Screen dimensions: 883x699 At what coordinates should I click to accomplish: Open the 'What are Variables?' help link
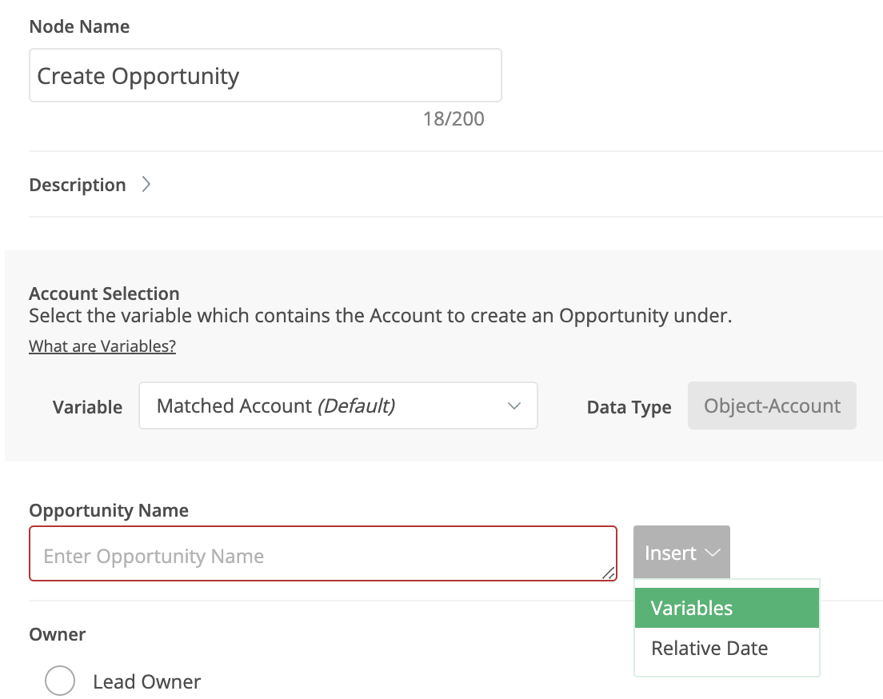(x=102, y=346)
